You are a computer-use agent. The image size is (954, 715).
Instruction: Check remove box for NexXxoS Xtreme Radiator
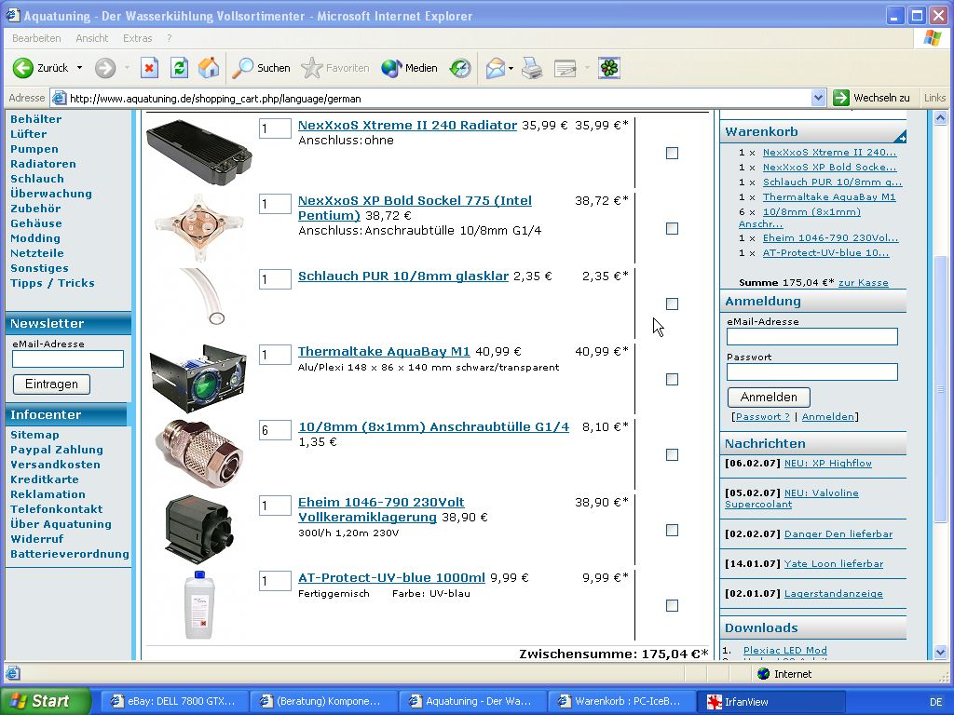tap(672, 154)
